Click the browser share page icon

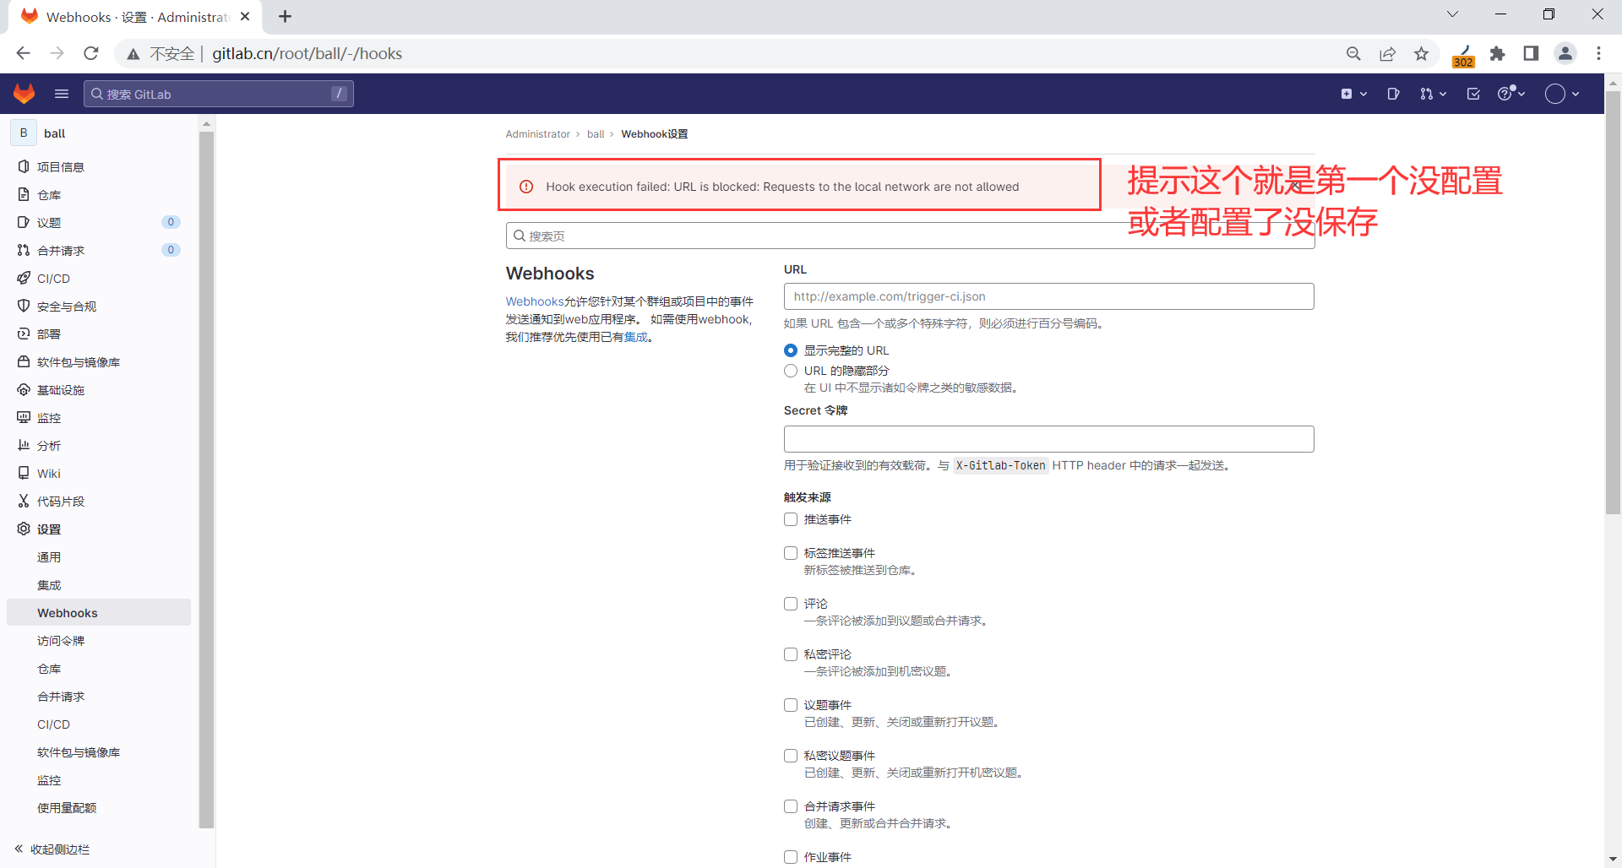[1388, 53]
